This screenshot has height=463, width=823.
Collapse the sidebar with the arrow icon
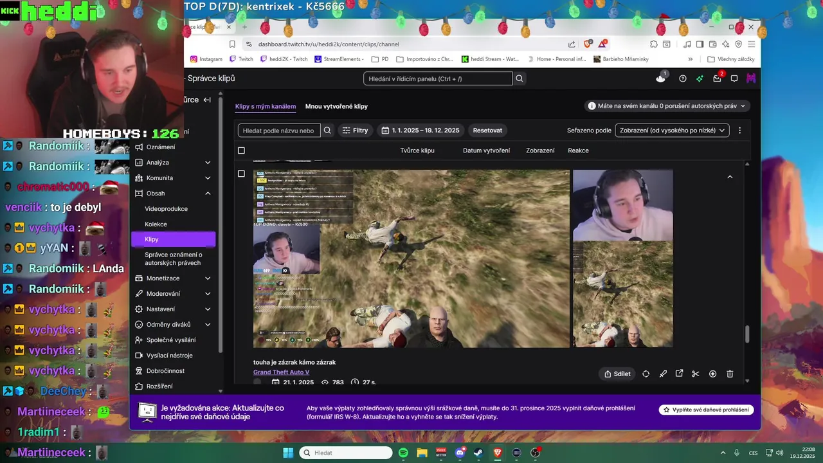coord(207,100)
